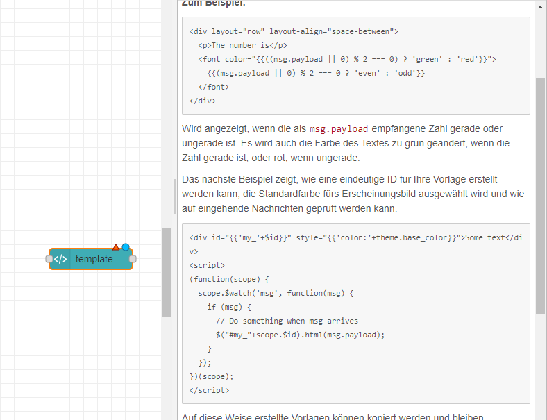Image resolution: width=547 pixels, height=420 pixels.
Task: Click the red warning triangle on template node
Action: coord(116,247)
